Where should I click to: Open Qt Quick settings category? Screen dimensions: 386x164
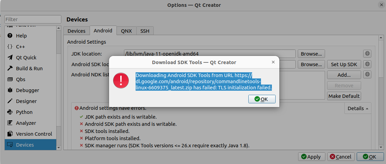[30, 57]
